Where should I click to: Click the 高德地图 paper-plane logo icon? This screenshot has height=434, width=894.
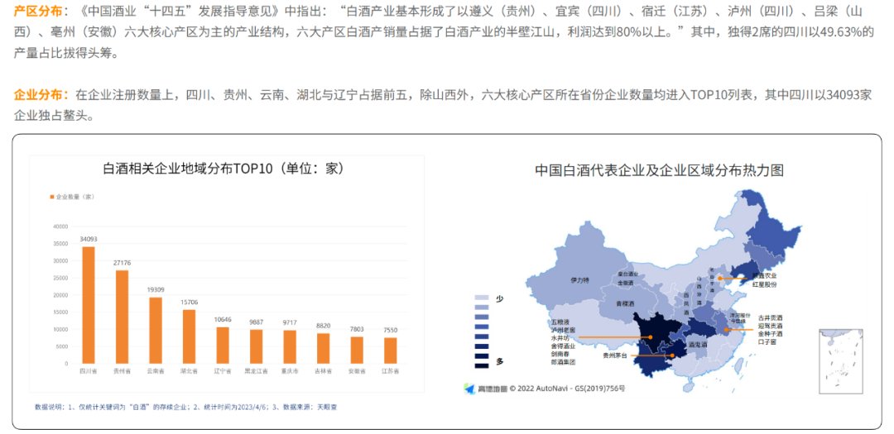point(469,387)
